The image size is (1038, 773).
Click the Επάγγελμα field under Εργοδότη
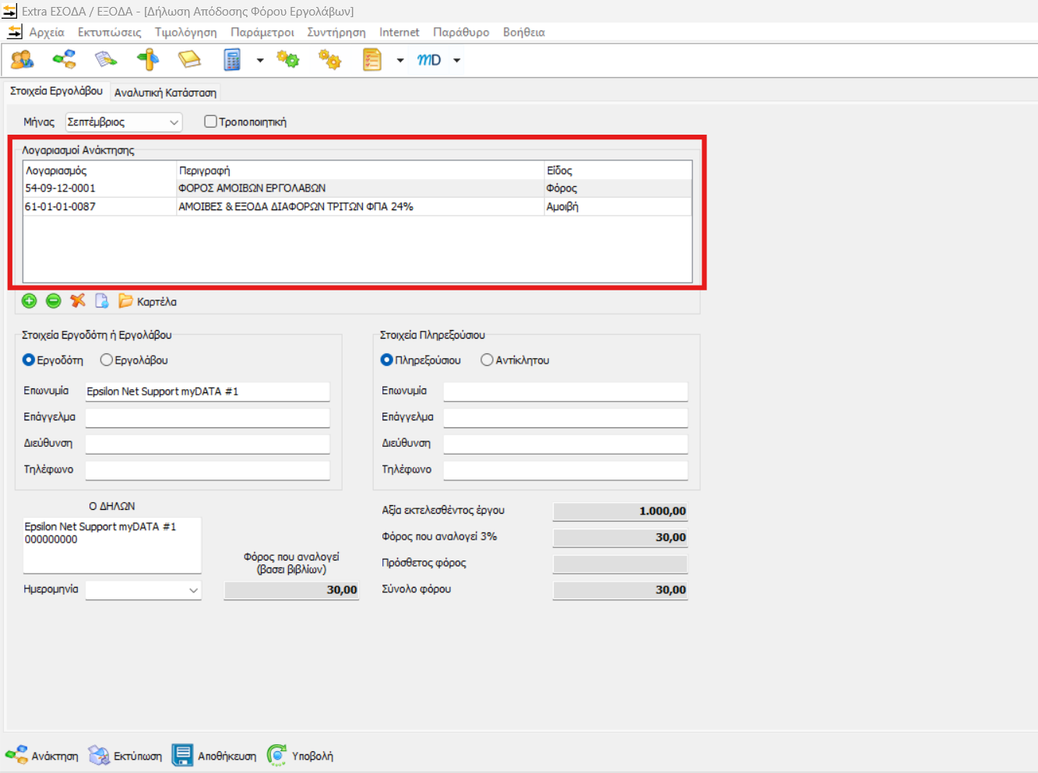click(x=207, y=418)
